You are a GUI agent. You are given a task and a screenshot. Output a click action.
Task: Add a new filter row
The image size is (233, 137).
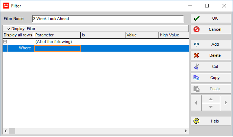click(211, 44)
